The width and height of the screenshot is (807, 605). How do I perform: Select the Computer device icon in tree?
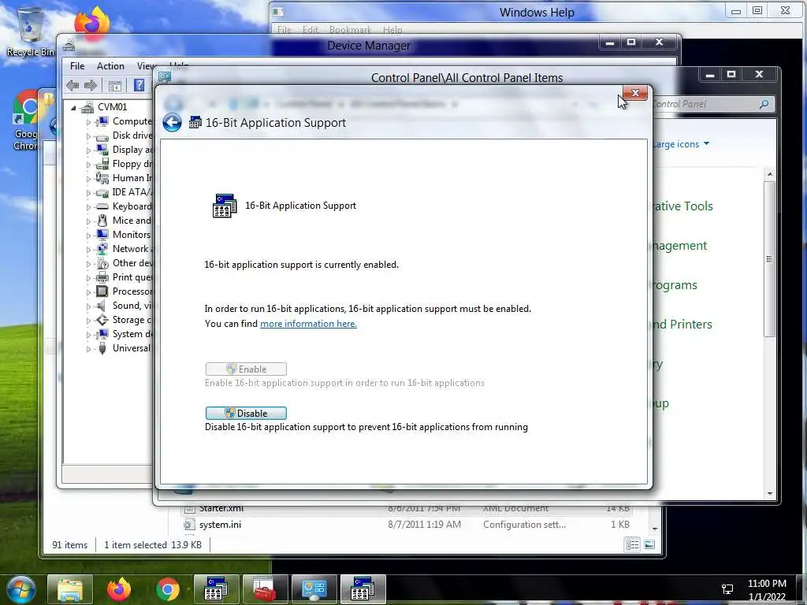[x=102, y=121]
